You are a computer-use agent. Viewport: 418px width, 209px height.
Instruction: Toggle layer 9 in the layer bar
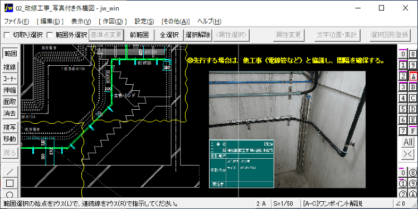point(413,65)
